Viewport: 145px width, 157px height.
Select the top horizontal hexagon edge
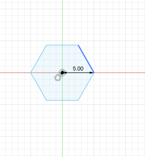62,45
